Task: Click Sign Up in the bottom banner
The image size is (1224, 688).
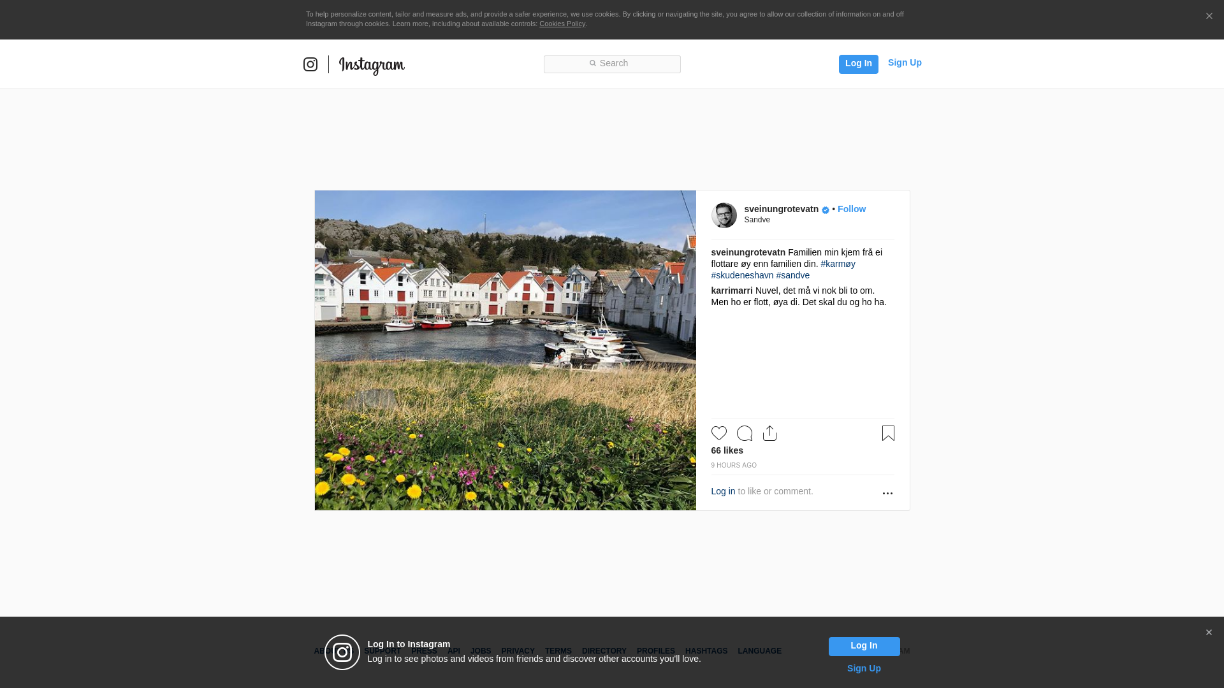Action: [x=864, y=668]
